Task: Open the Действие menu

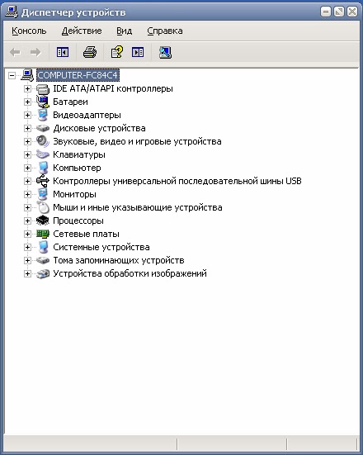Action: [82, 31]
